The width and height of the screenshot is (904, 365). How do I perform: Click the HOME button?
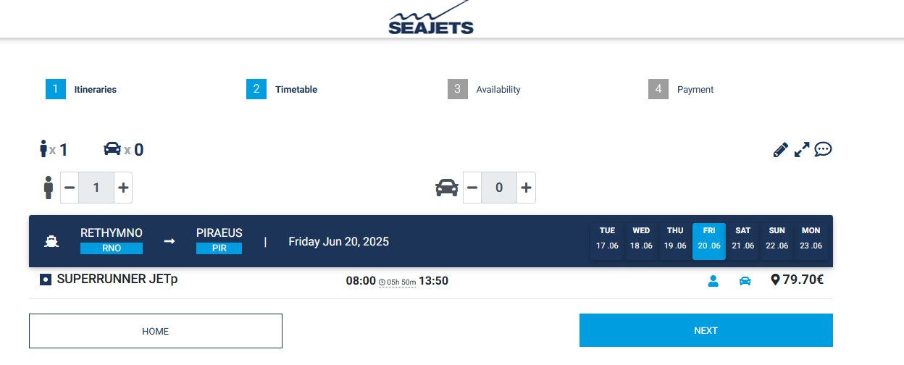pos(156,331)
